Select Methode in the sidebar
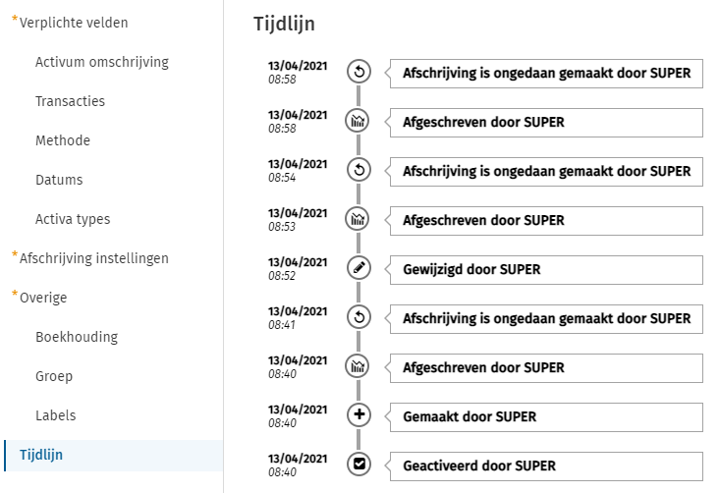Screen dimensions: 719x493 [x=63, y=140]
